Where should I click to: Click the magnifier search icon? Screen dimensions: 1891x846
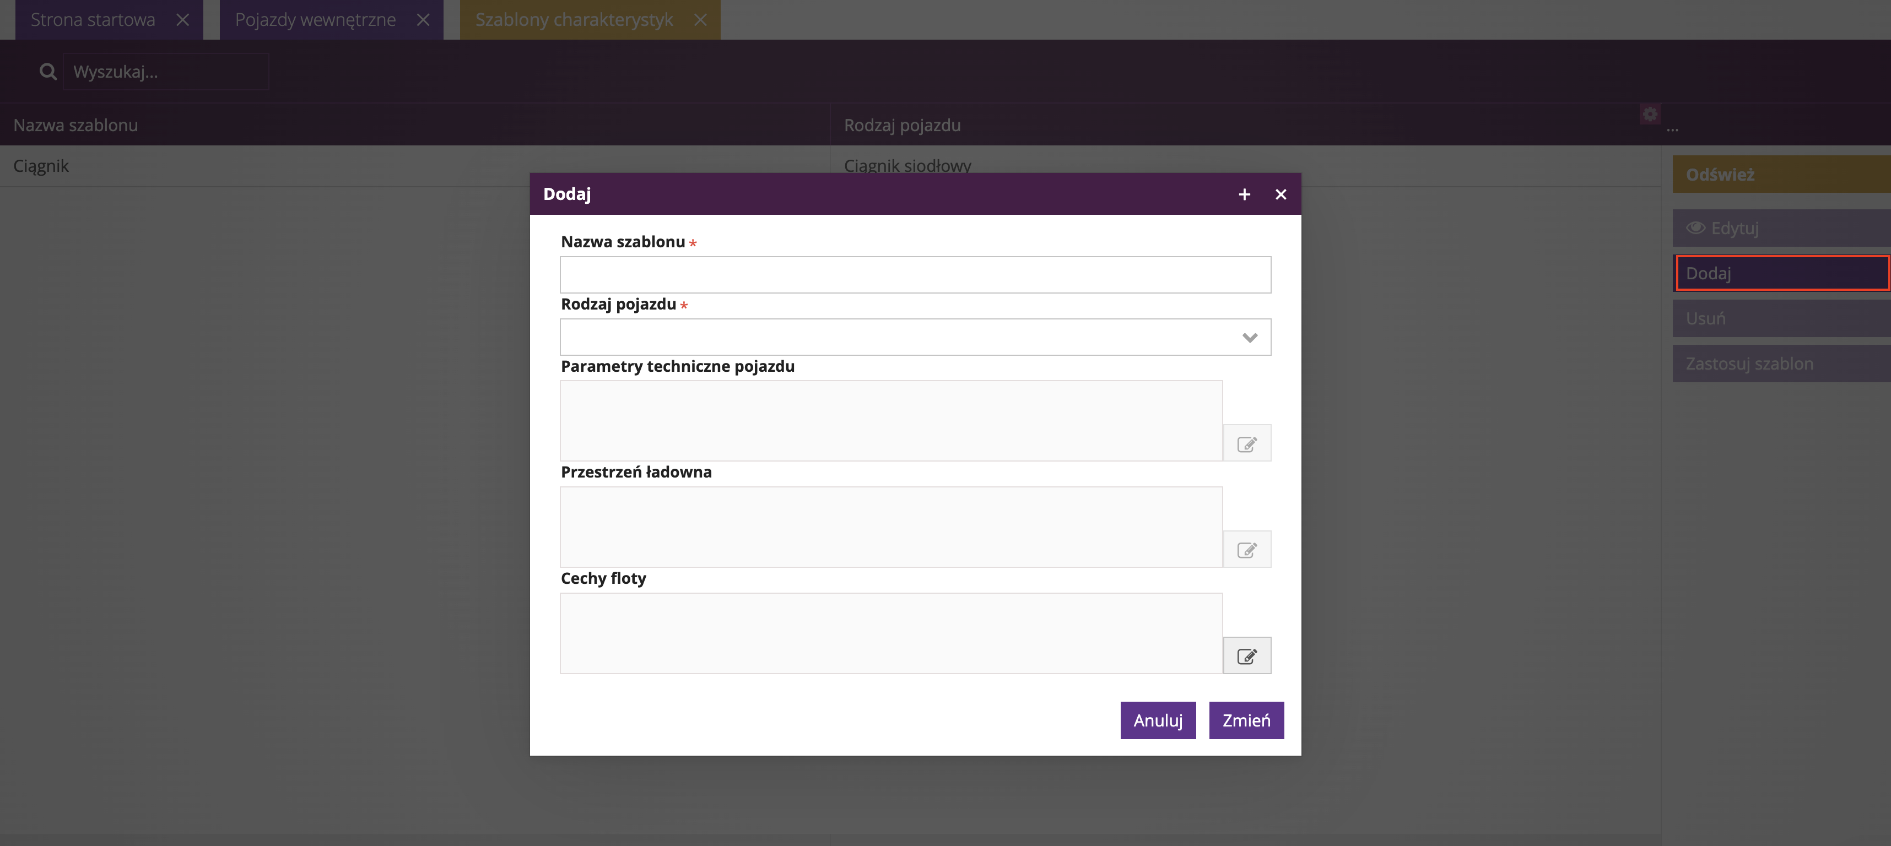point(48,72)
